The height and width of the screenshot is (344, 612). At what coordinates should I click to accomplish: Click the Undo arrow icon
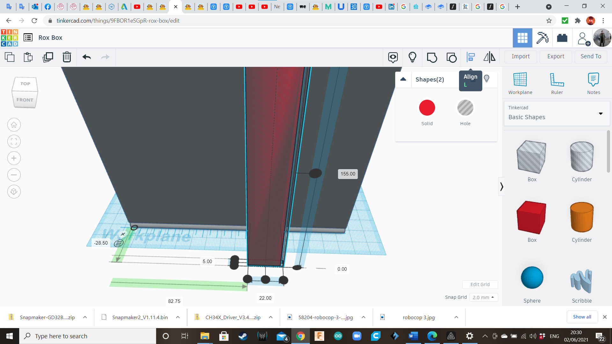[87, 57]
